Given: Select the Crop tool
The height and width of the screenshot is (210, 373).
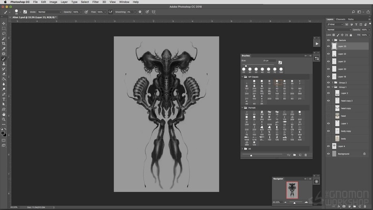Looking at the screenshot, I should 4,43.
